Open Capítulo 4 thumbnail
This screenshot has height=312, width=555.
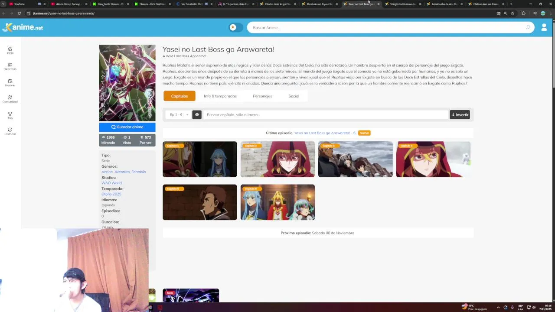coord(433,159)
